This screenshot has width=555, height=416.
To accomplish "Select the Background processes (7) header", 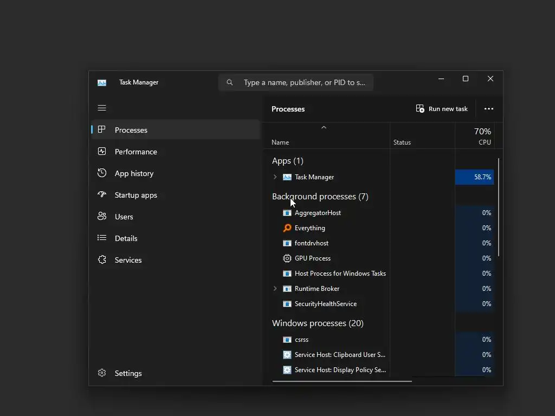I will coord(320,197).
